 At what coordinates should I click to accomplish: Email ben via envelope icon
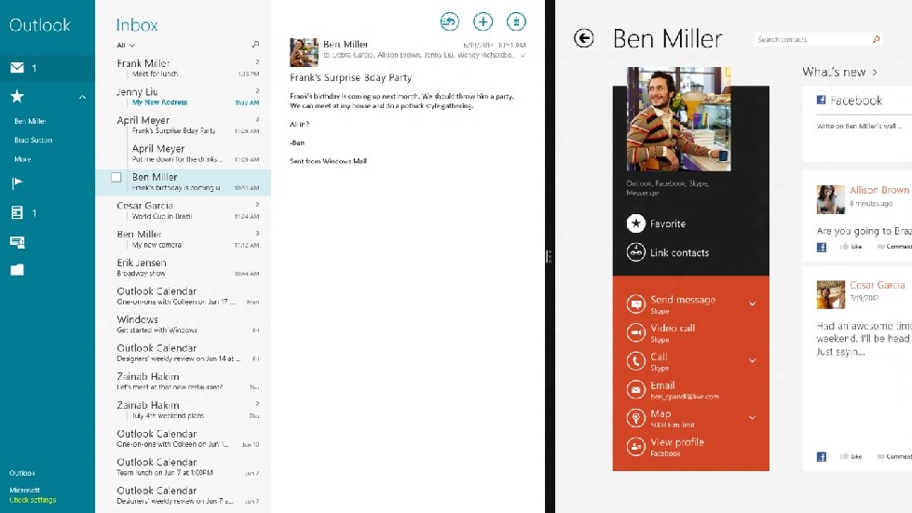coord(635,389)
